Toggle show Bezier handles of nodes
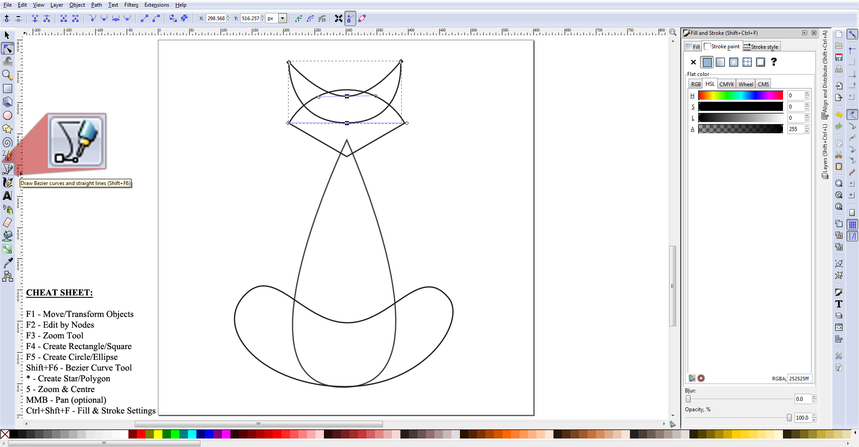The height and width of the screenshot is (447, 859). click(350, 18)
